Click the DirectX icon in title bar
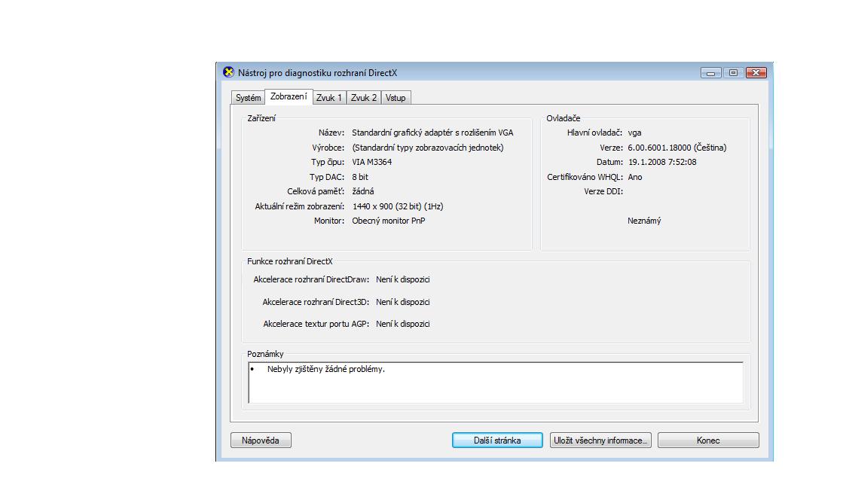Screen dimensions: 843x503 (x=228, y=72)
